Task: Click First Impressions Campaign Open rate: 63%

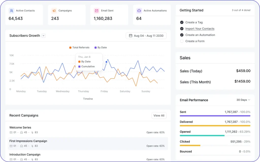Action: click(x=156, y=146)
